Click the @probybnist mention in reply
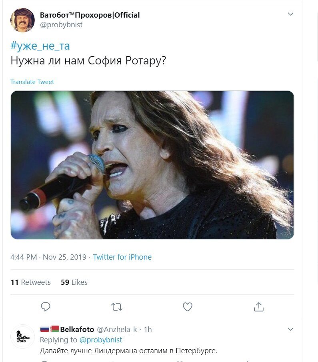 (x=101, y=340)
